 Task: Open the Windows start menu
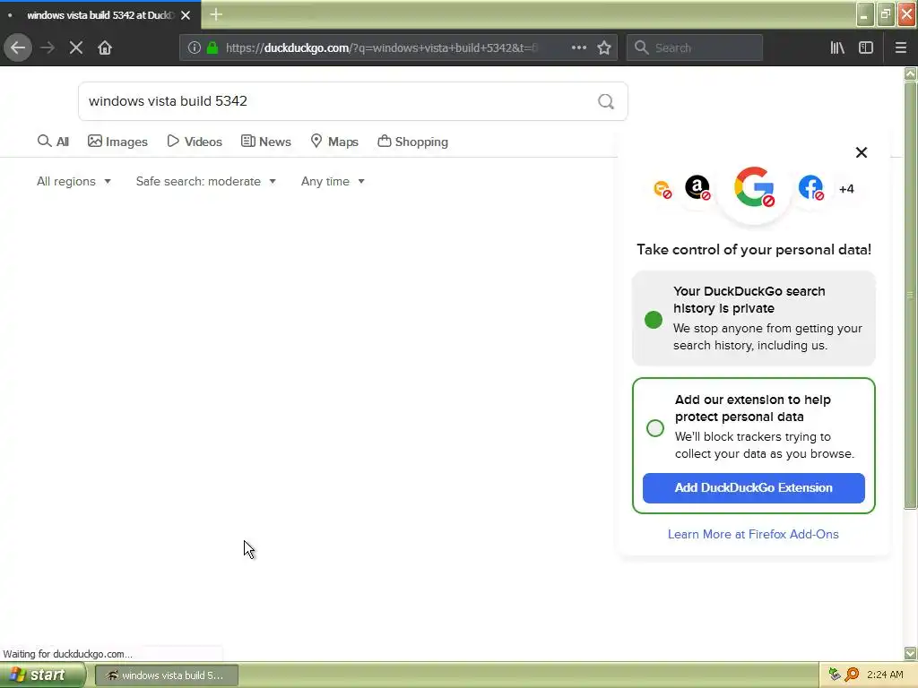pos(42,675)
